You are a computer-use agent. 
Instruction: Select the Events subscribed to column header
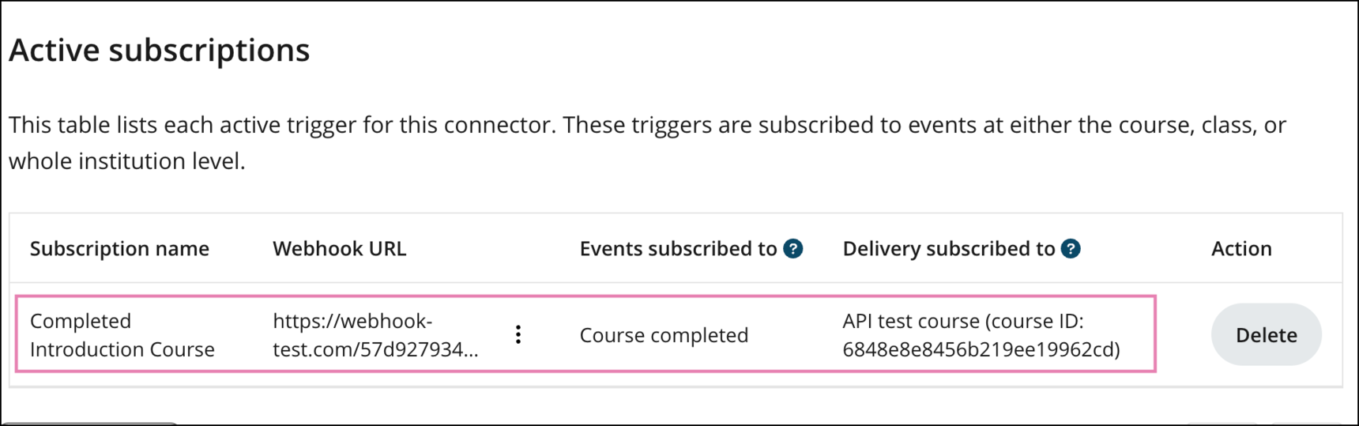pos(678,249)
